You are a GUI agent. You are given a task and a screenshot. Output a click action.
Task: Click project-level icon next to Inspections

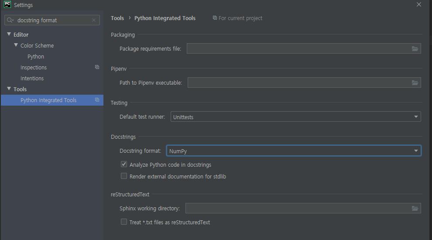click(x=97, y=67)
